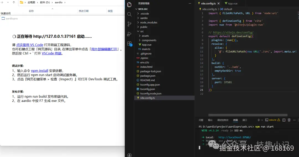Open README.md file
Screen dimensions: 299x157
click(147, 80)
